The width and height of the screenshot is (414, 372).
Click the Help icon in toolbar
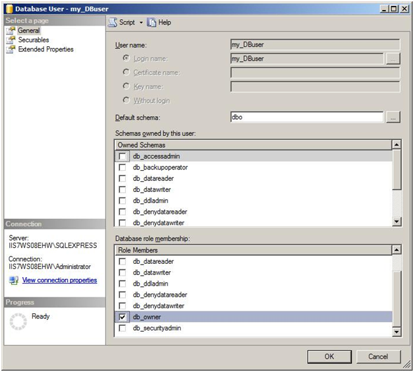(152, 22)
